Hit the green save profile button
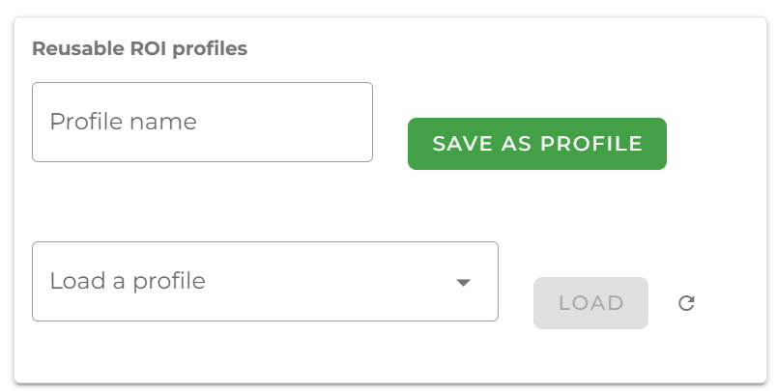Image resolution: width=777 pixels, height=391 pixels. 536,144
